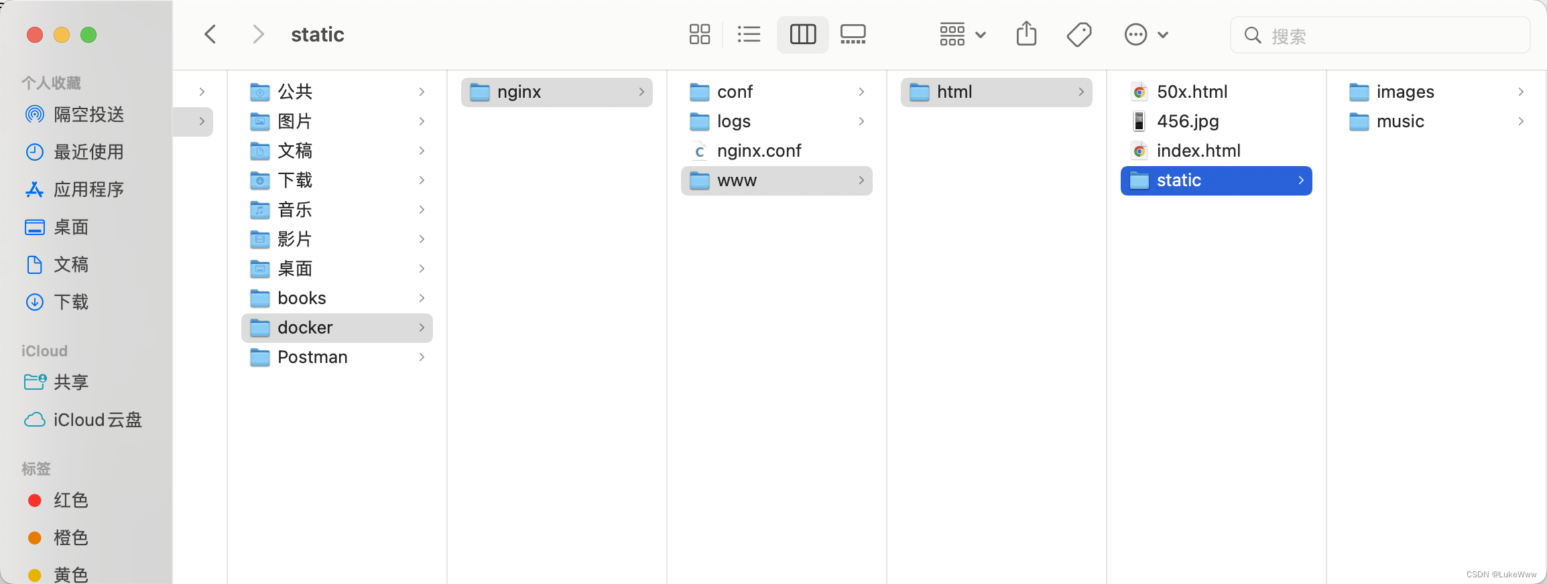Select the nginx folder
The image size is (1547, 584).
click(x=557, y=92)
